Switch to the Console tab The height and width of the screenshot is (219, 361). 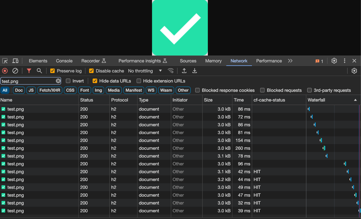[x=64, y=61]
